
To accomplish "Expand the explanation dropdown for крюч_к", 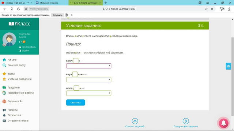I will coord(89,66).
